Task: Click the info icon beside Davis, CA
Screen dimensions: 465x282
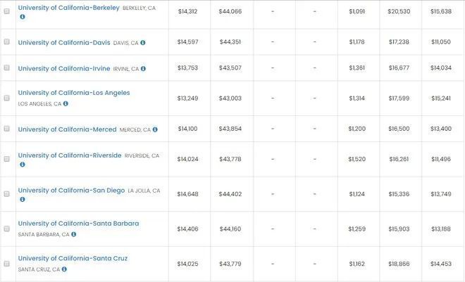Action: tap(143, 43)
